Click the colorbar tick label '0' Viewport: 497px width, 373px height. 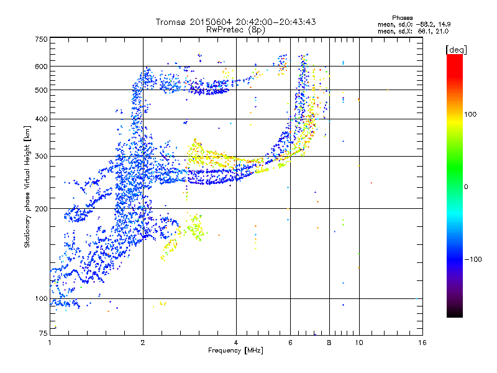coord(466,187)
